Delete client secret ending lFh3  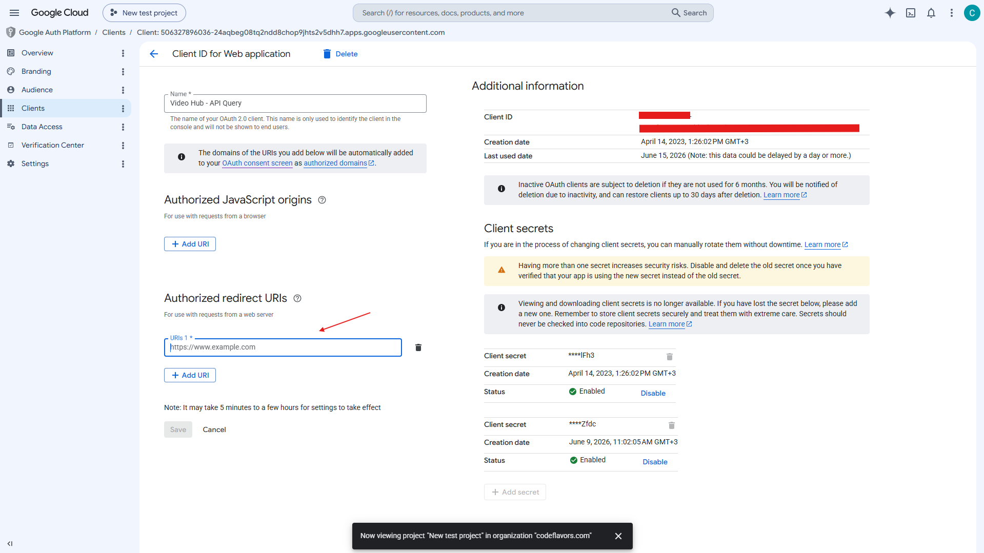(670, 356)
